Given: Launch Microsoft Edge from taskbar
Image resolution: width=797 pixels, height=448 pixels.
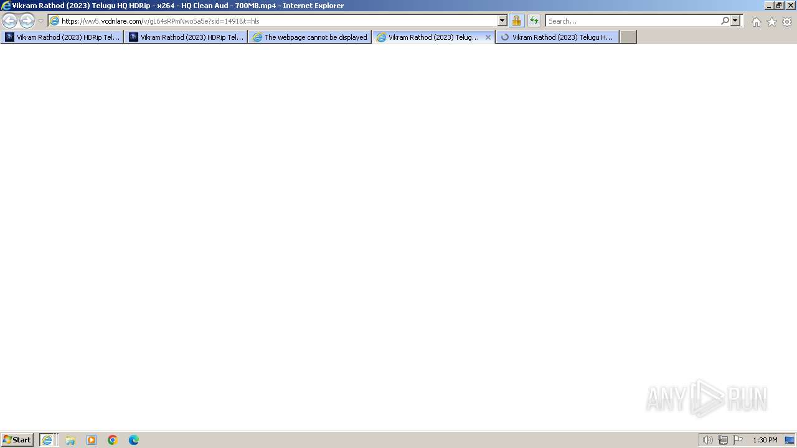Looking at the screenshot, I should click(x=134, y=440).
